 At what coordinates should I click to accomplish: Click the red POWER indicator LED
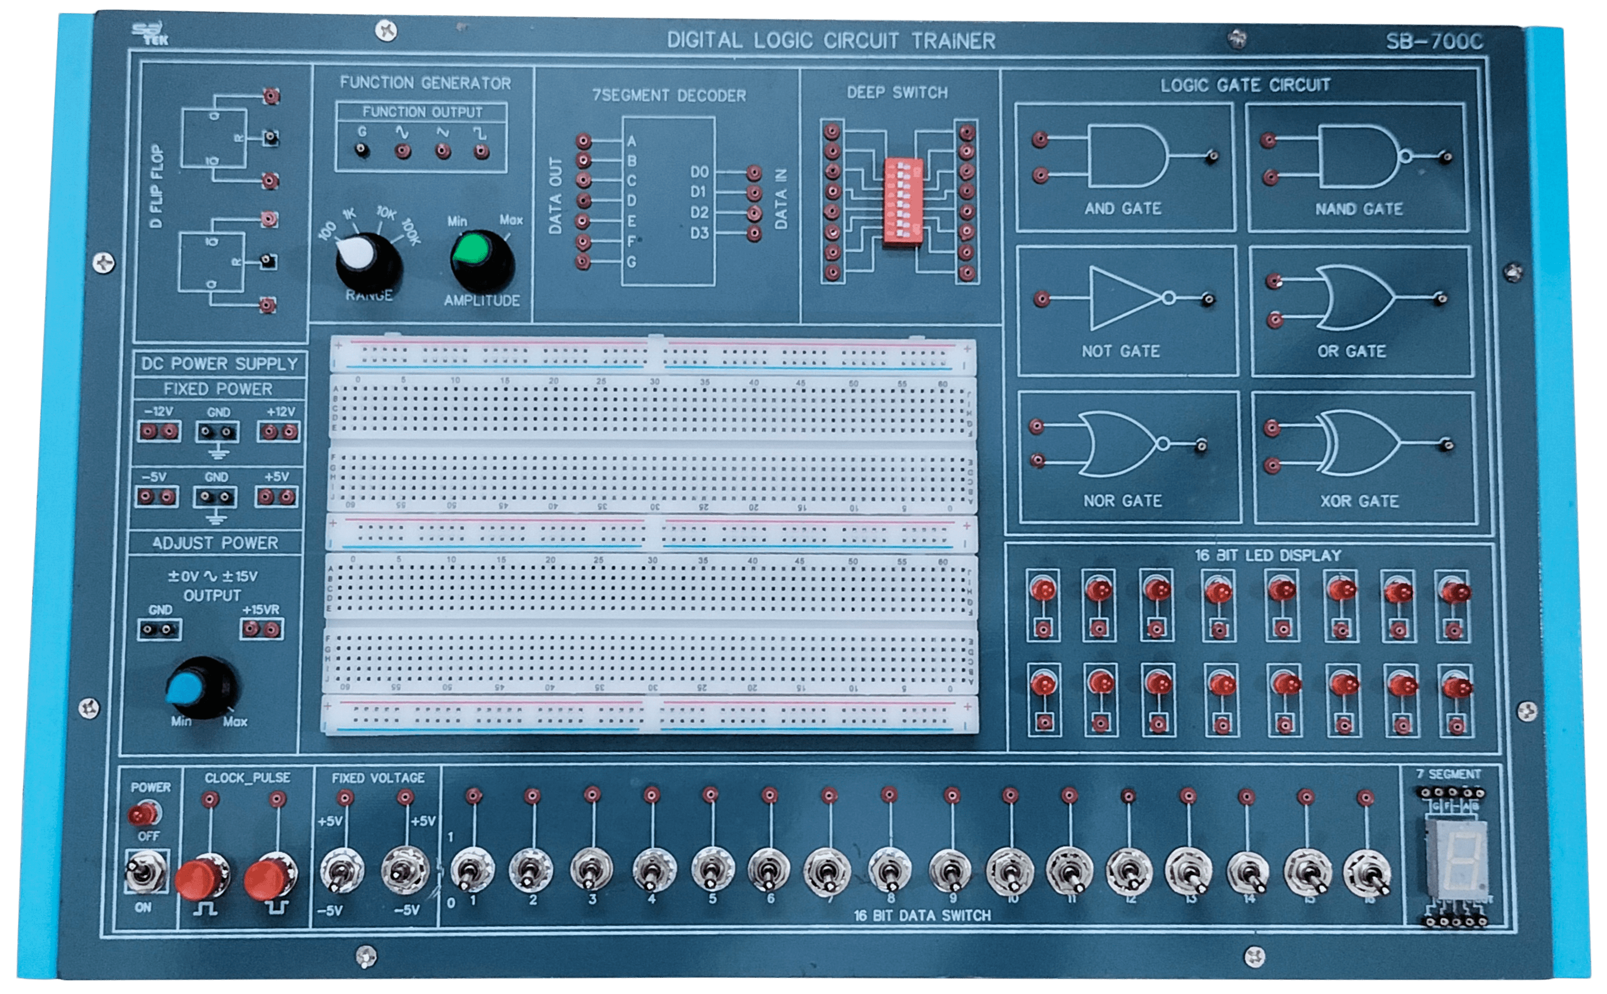[141, 814]
